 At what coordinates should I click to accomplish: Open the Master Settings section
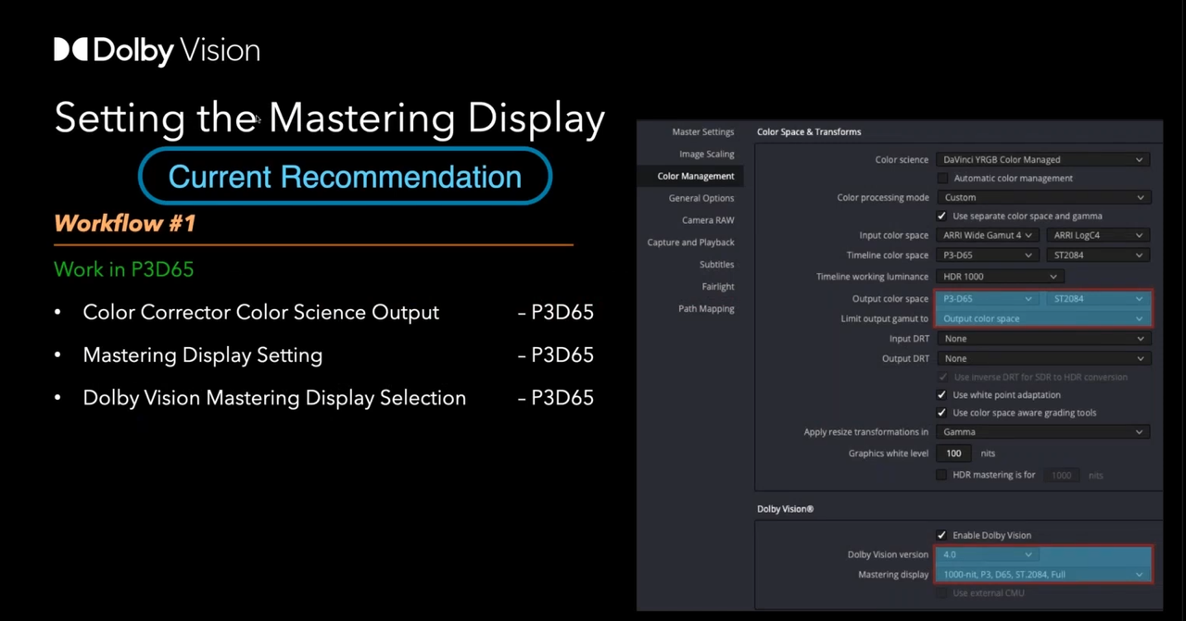point(702,131)
